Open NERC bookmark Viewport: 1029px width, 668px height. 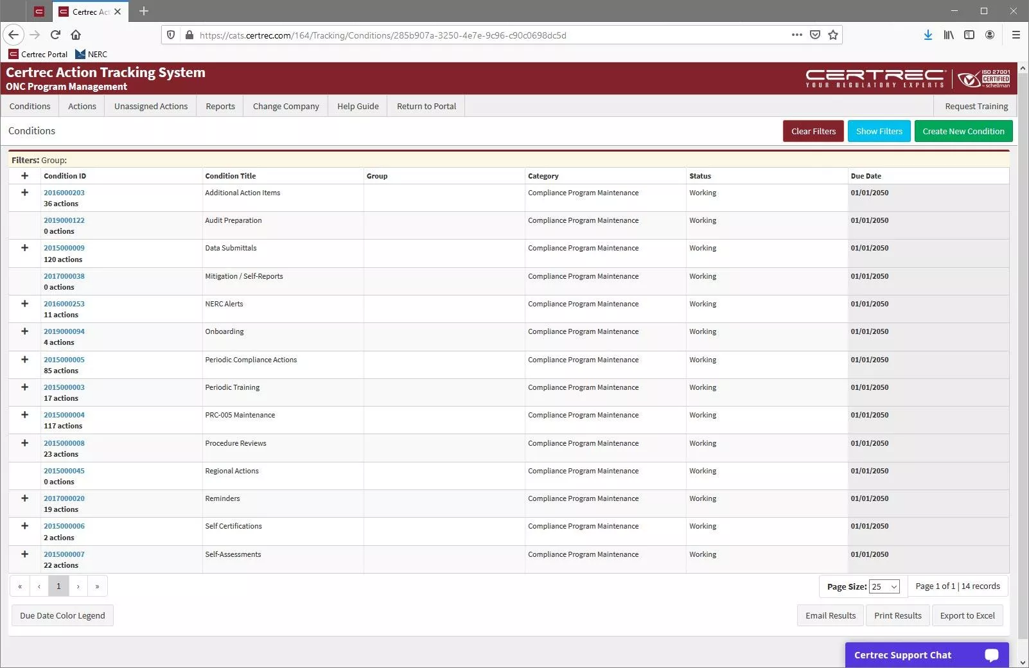[x=91, y=54]
